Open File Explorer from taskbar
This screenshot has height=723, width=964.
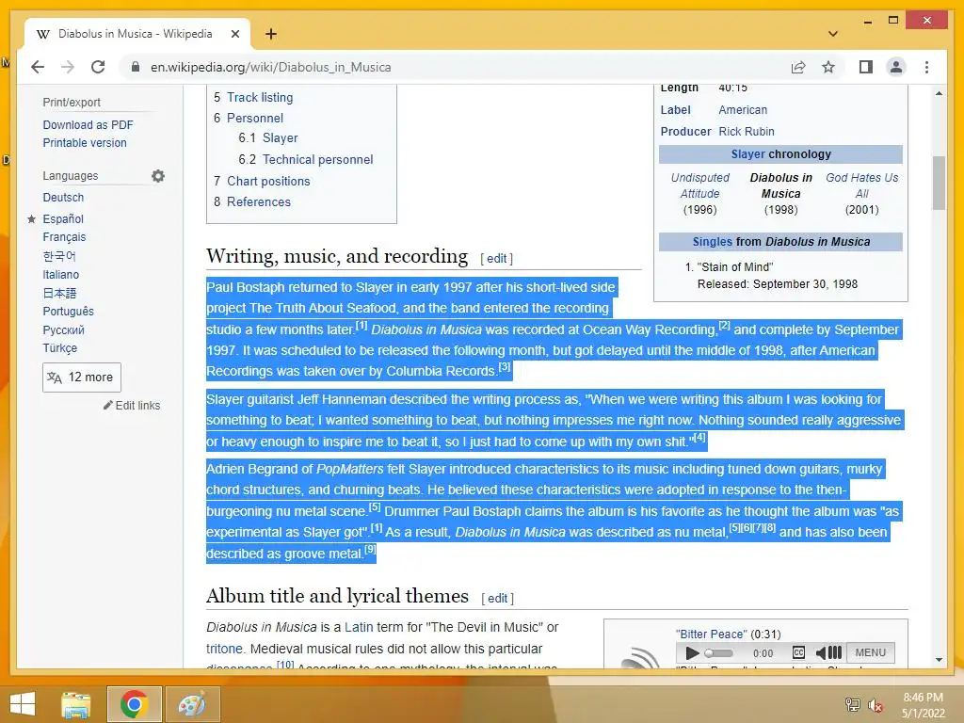coord(75,704)
